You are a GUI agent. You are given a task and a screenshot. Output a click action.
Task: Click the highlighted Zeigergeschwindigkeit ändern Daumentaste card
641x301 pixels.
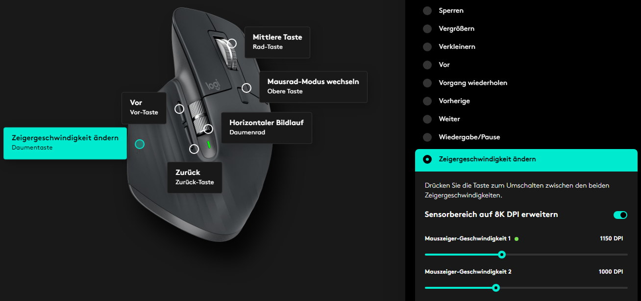[65, 143]
